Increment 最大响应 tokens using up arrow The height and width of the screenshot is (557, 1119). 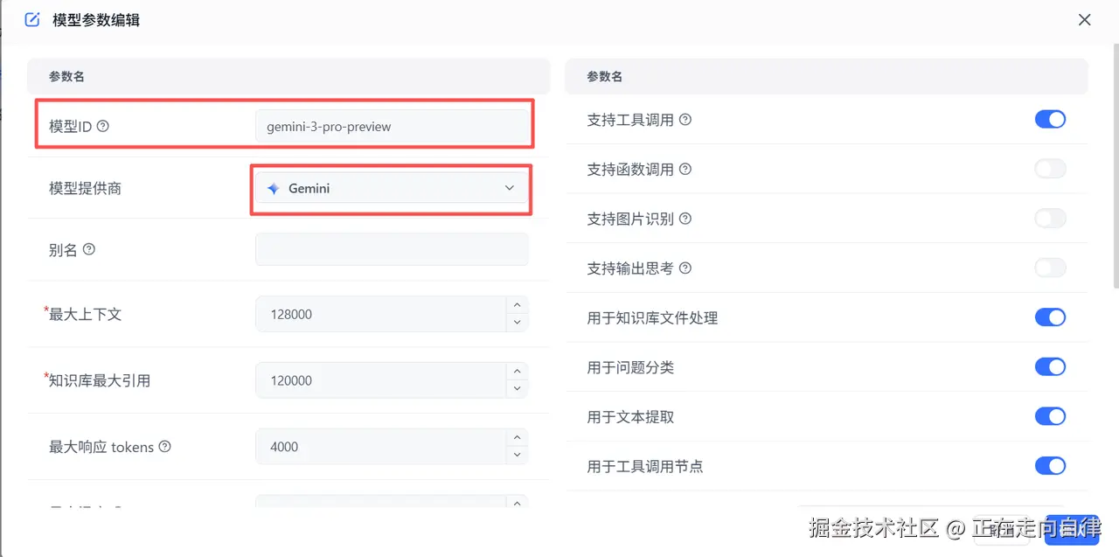(517, 437)
